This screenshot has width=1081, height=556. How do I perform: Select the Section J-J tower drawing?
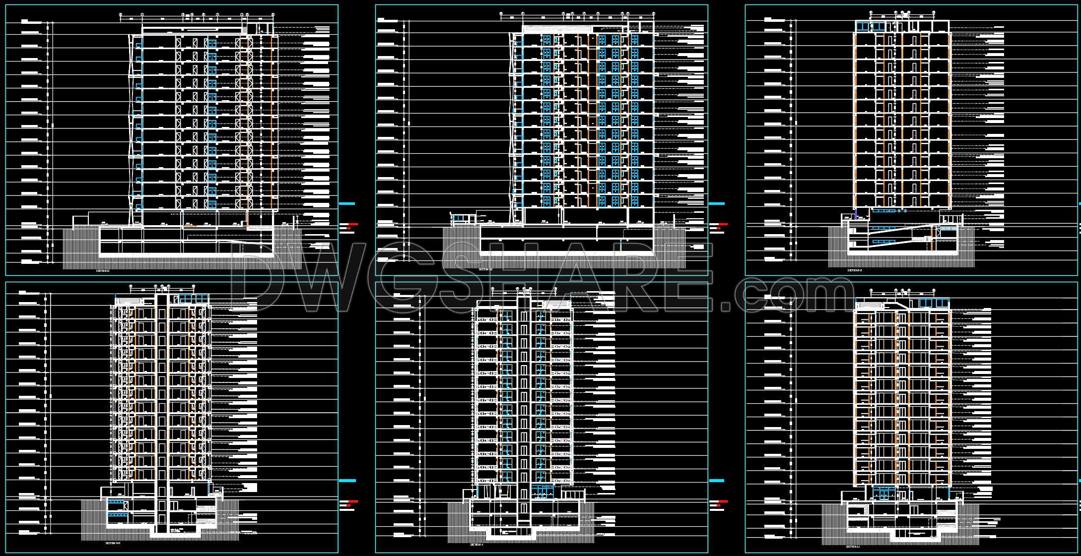[x=901, y=397]
